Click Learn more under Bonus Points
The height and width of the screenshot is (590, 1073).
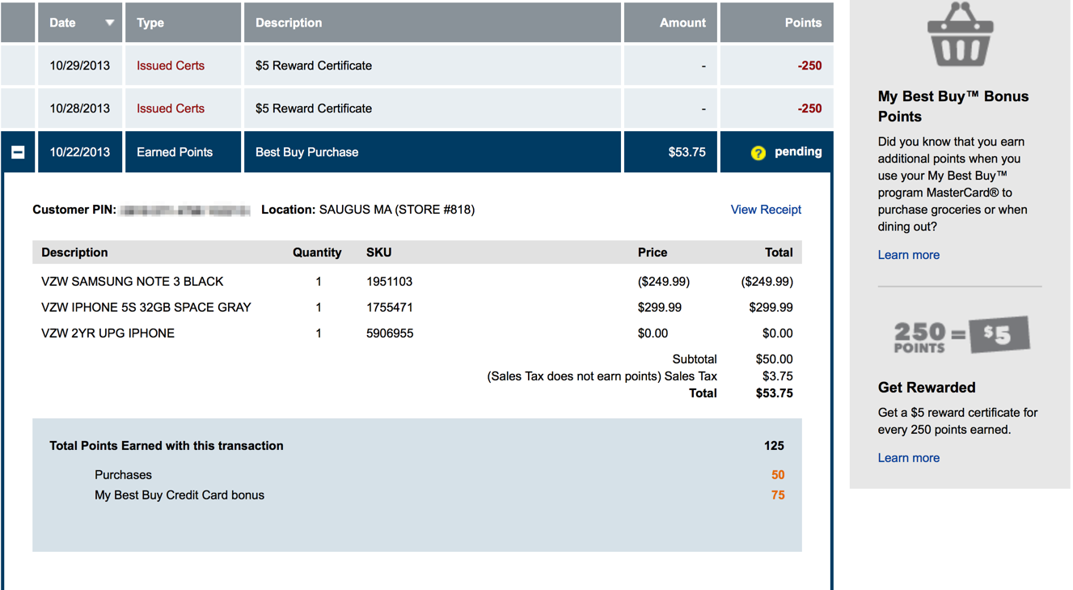909,255
